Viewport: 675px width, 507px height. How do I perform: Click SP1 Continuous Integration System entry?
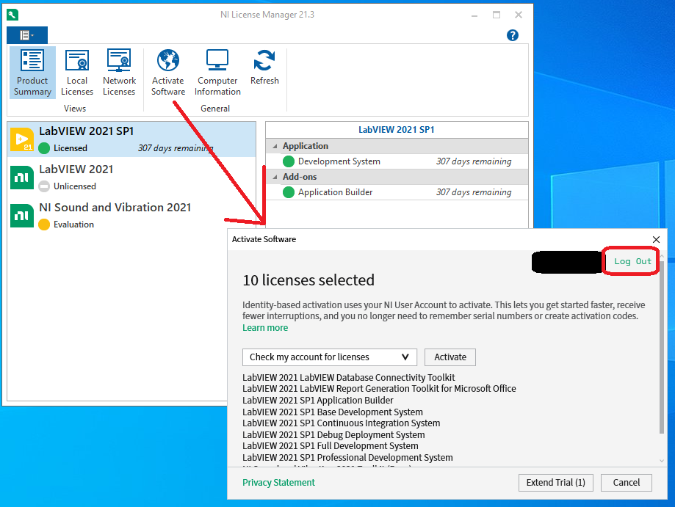pyautogui.click(x=342, y=423)
